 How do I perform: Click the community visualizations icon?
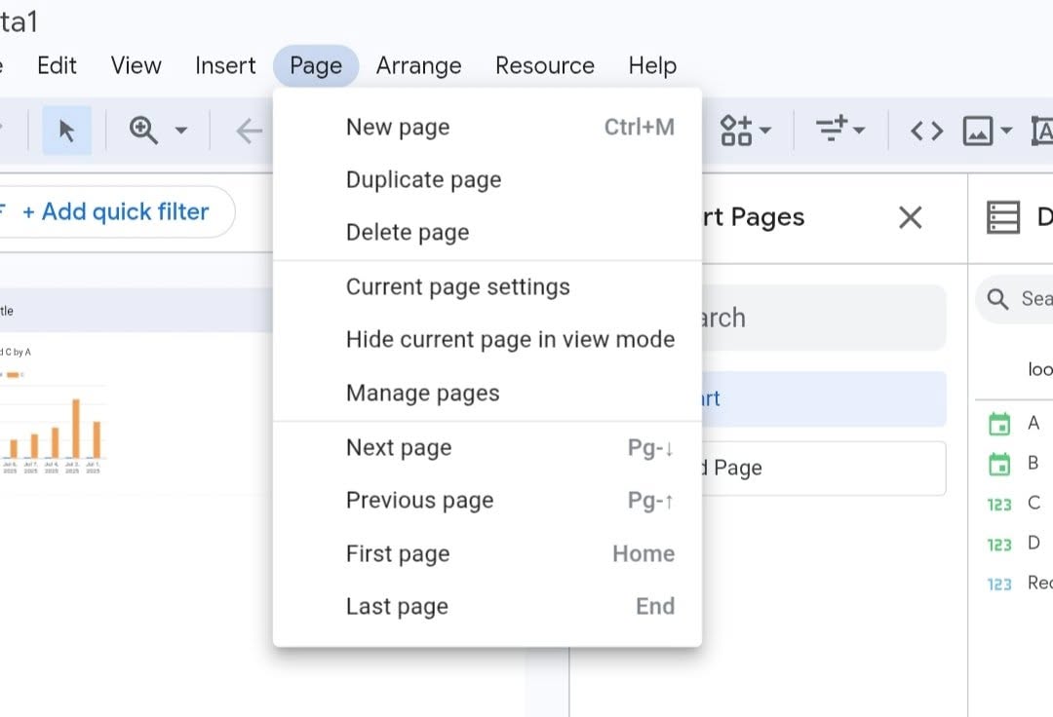pos(737,130)
